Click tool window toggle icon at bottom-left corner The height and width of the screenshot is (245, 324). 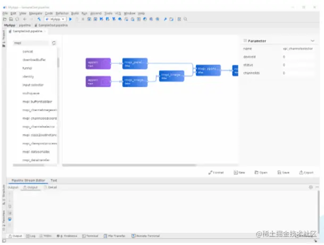pyautogui.click(x=4, y=241)
